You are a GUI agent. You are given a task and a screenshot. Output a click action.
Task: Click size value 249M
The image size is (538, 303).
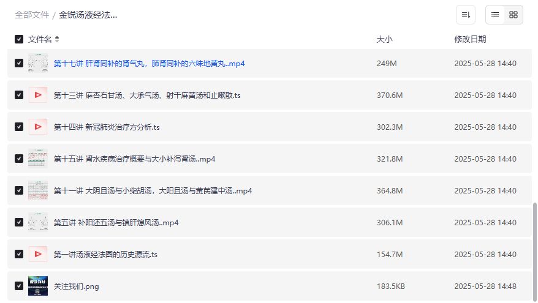click(387, 64)
